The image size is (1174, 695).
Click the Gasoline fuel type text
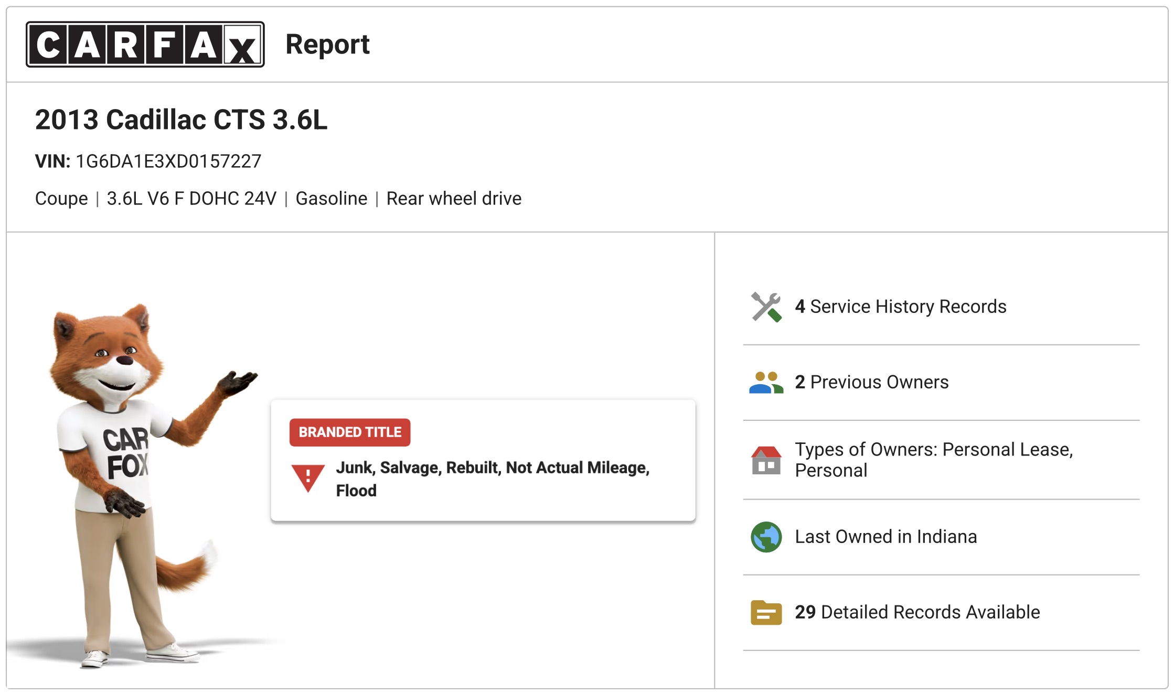[332, 199]
